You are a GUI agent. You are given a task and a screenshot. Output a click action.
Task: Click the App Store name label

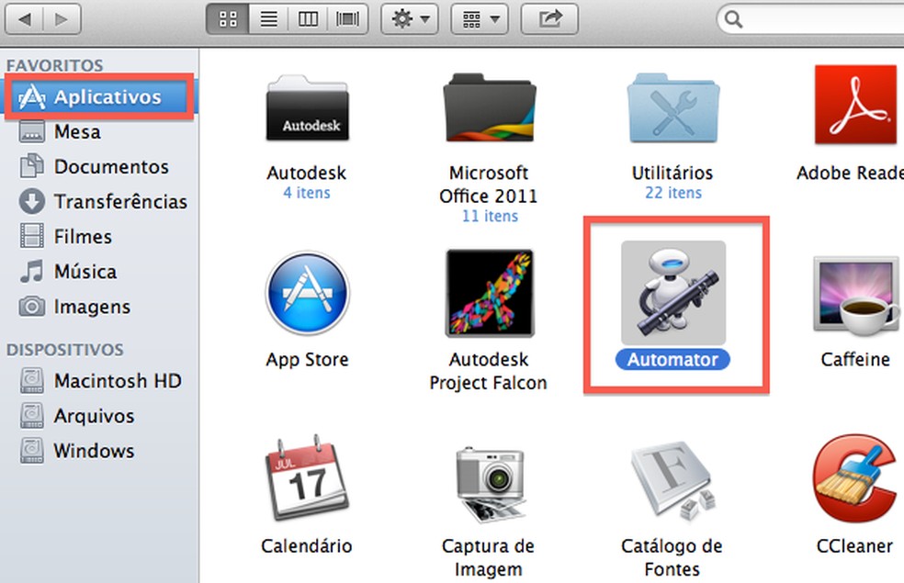pyautogui.click(x=307, y=360)
